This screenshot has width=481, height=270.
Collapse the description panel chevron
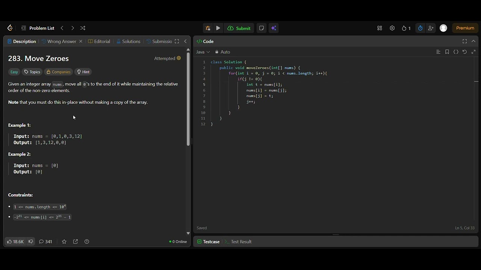click(x=185, y=41)
